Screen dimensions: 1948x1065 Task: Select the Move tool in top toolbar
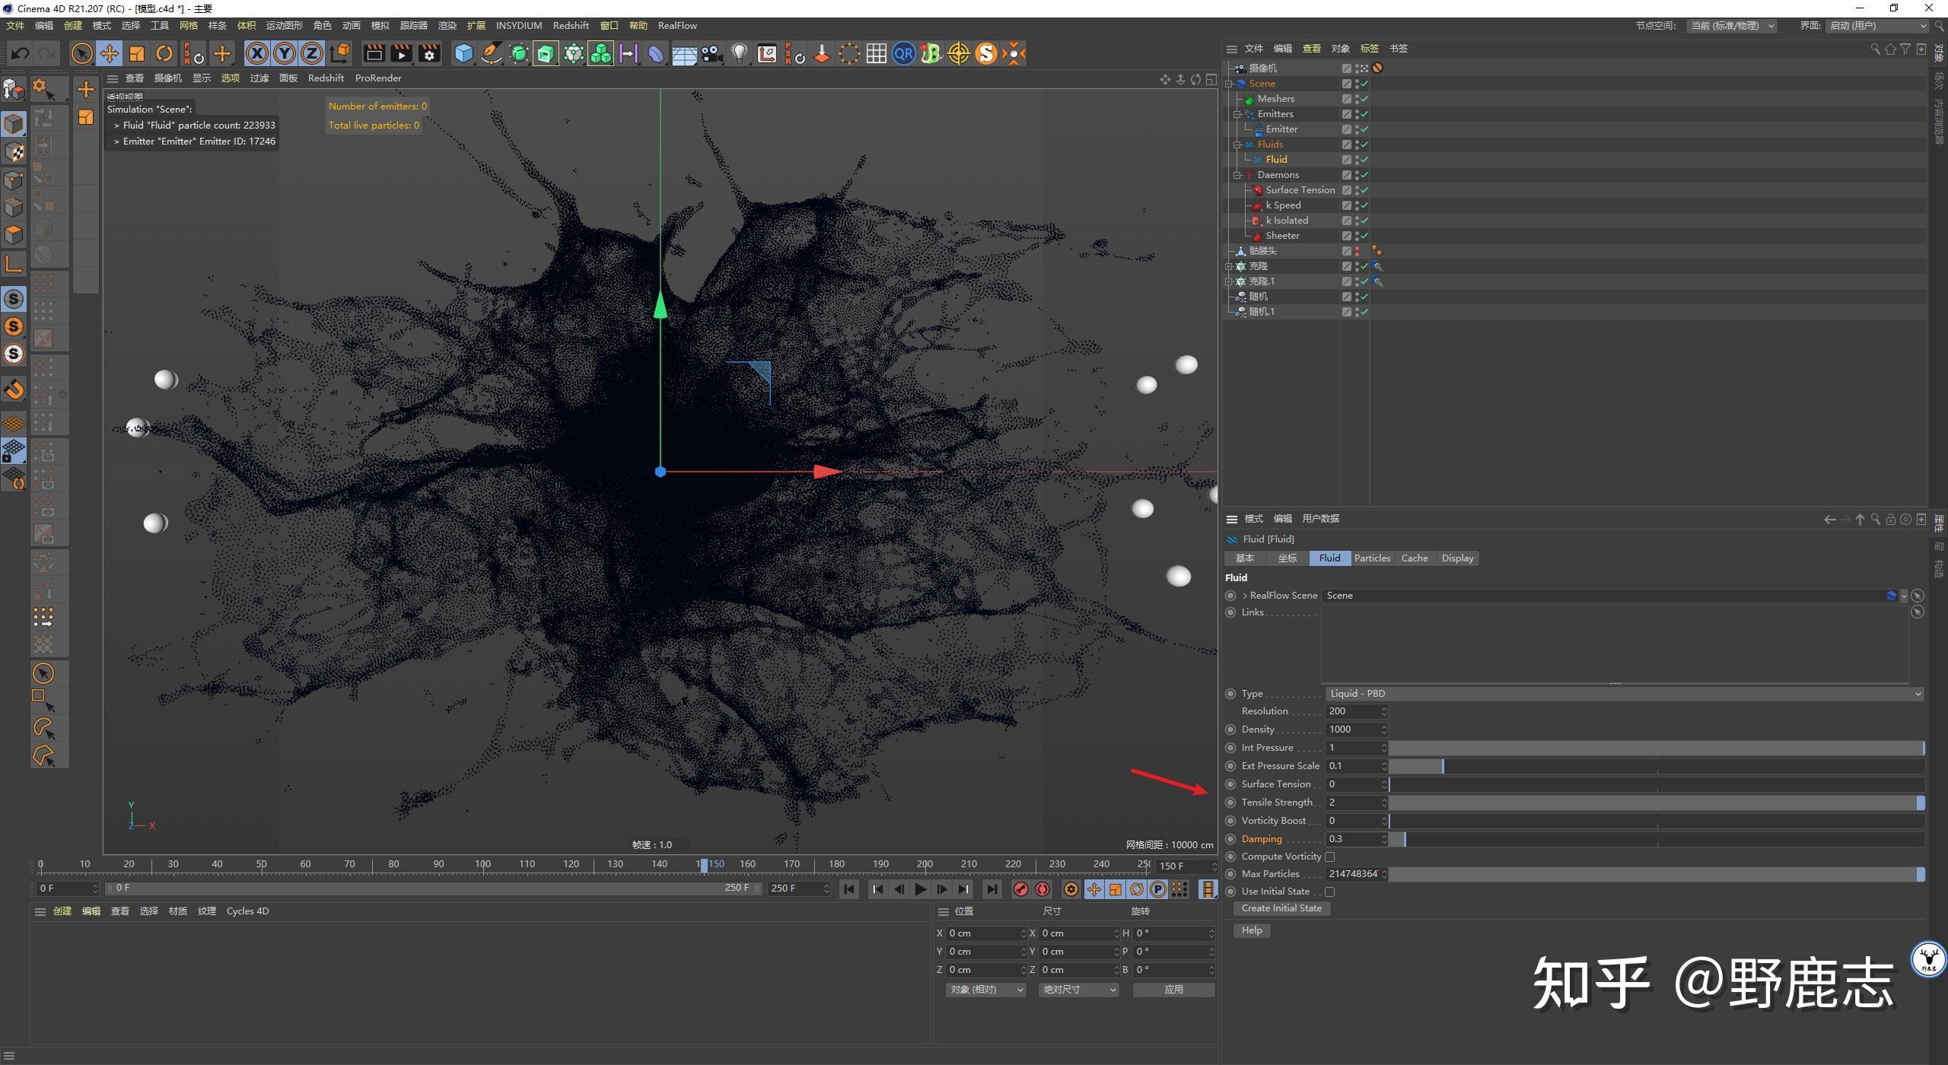[x=110, y=54]
